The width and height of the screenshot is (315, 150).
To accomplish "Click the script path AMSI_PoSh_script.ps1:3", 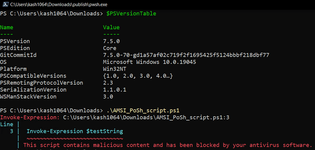I will [x=146, y=117].
